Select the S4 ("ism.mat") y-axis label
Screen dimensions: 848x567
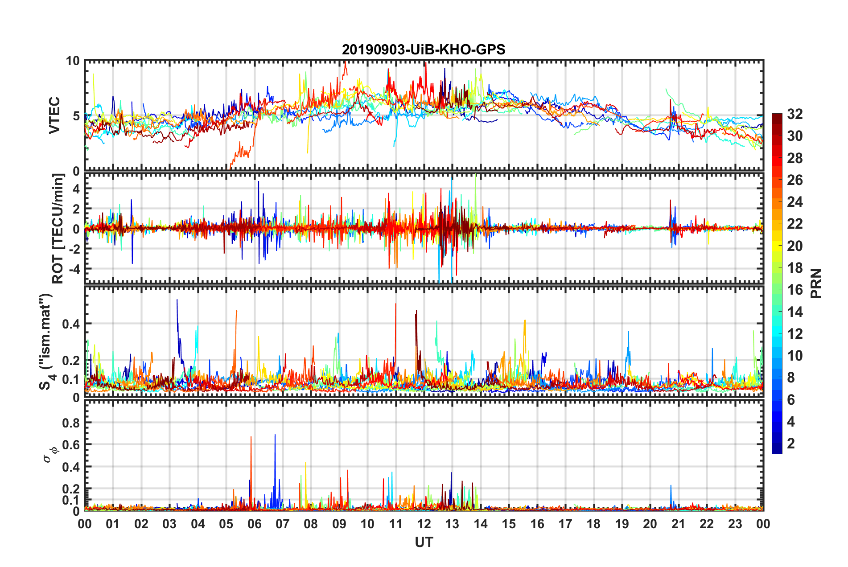coord(46,341)
